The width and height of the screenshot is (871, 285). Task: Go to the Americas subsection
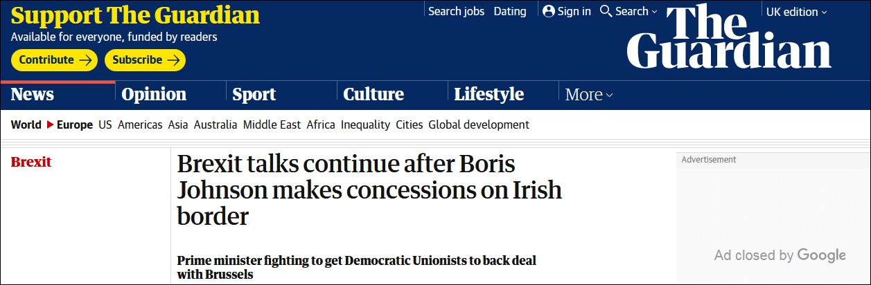(x=140, y=125)
